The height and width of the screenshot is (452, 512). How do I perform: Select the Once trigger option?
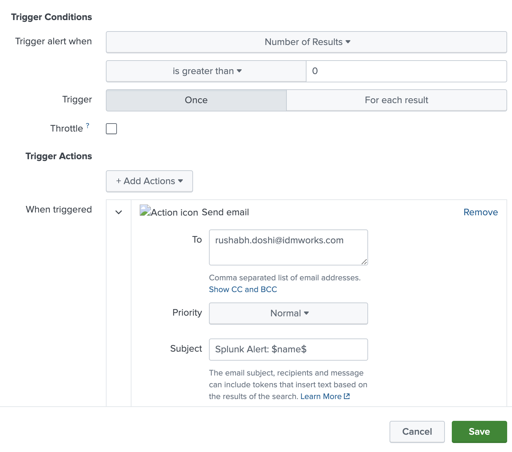(196, 100)
